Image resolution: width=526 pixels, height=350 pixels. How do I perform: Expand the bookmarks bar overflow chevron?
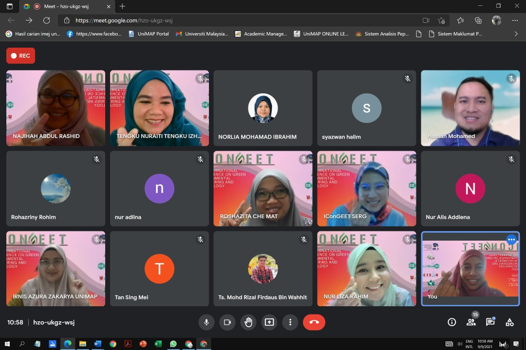tap(516, 34)
